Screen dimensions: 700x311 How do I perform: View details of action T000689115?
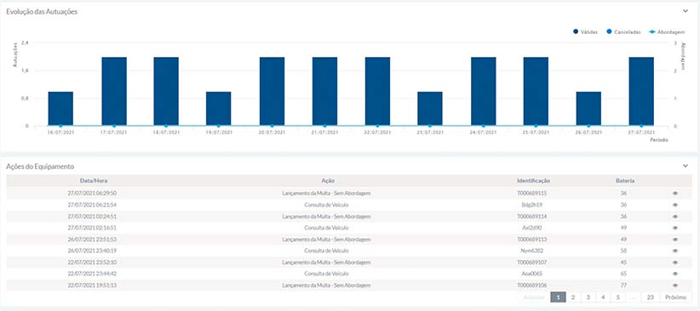tap(674, 194)
